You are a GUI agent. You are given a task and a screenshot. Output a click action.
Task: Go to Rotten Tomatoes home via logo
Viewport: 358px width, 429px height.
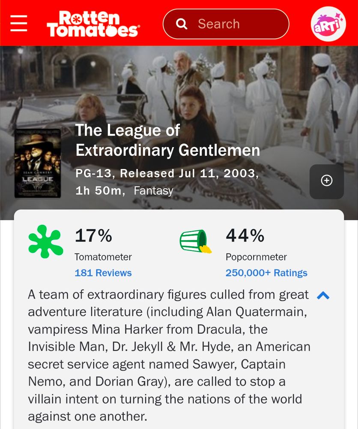(x=93, y=24)
